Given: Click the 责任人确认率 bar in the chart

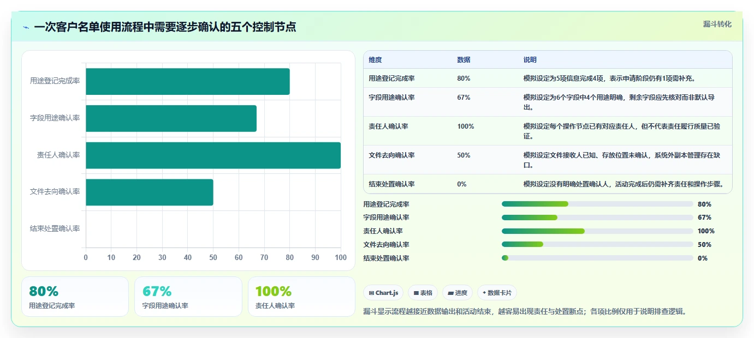Looking at the screenshot, I should point(213,155).
